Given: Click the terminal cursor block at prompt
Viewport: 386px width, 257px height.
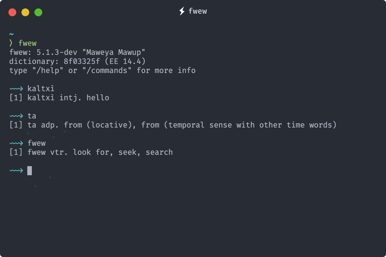Looking at the screenshot, I should [x=30, y=170].
